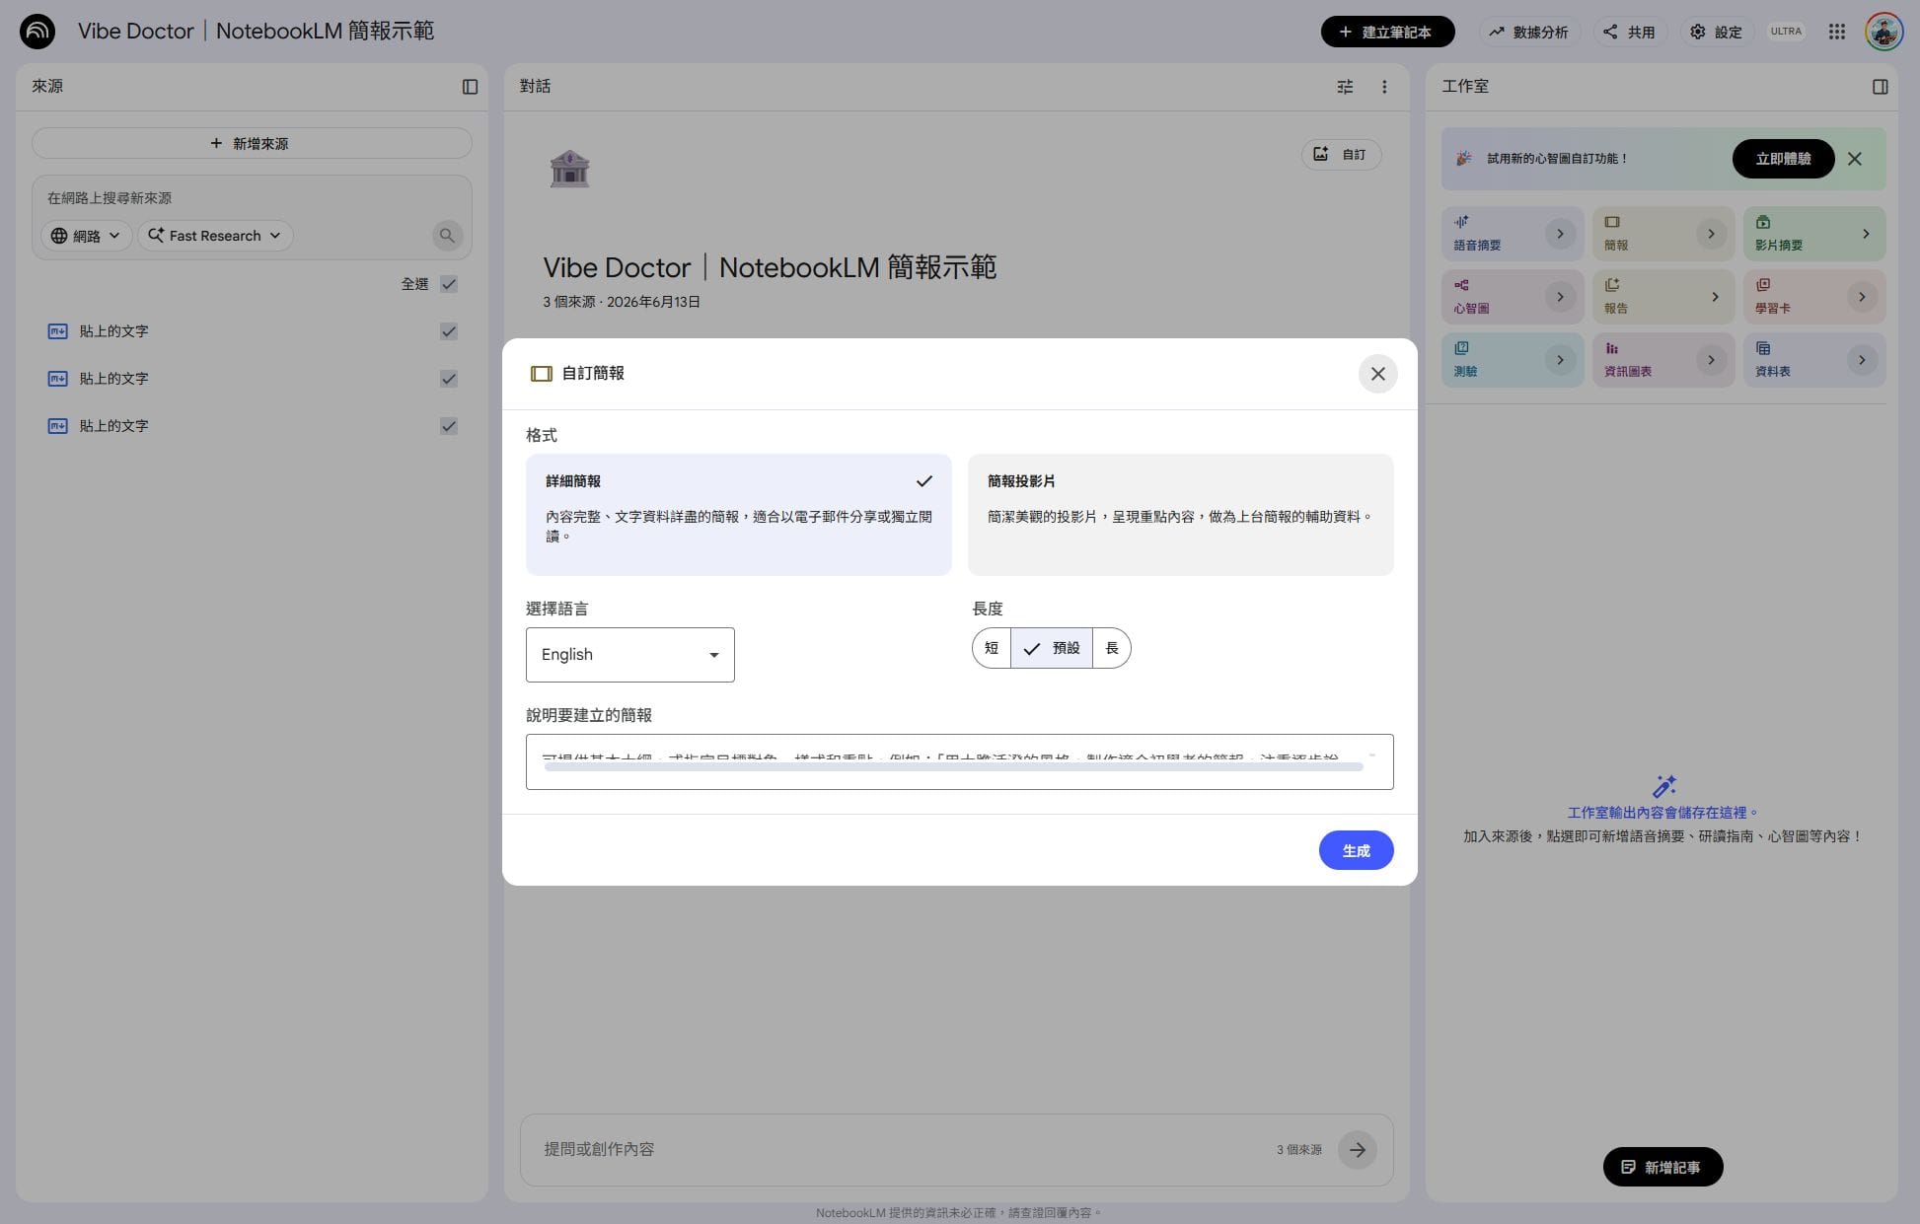Click the 簡報 slides tile in studio
Screen dimensions: 1920x1224
tap(1663, 234)
